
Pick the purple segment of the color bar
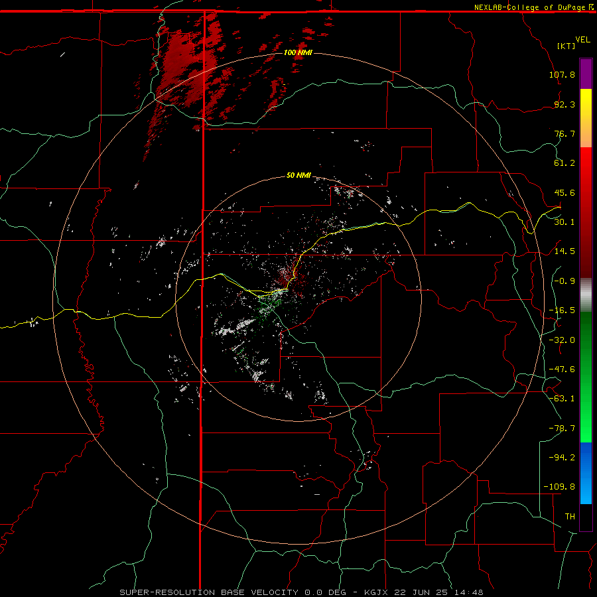coord(586,74)
